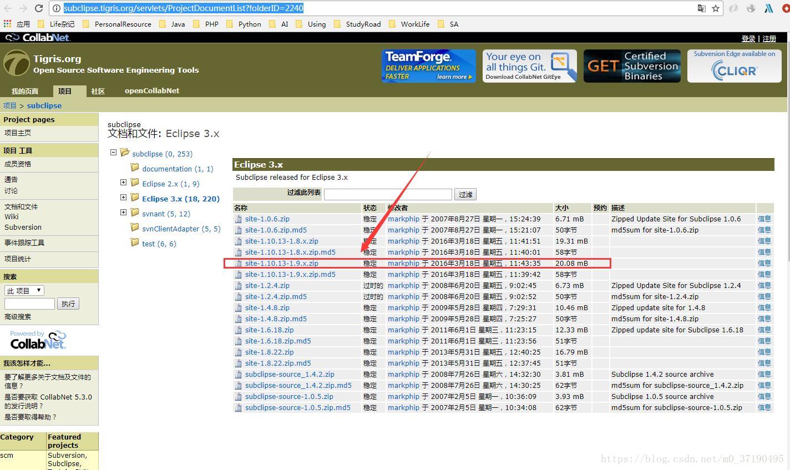Open subclipse-source-1.0.5.zip link
This screenshot has width=790, height=470.
[289, 397]
